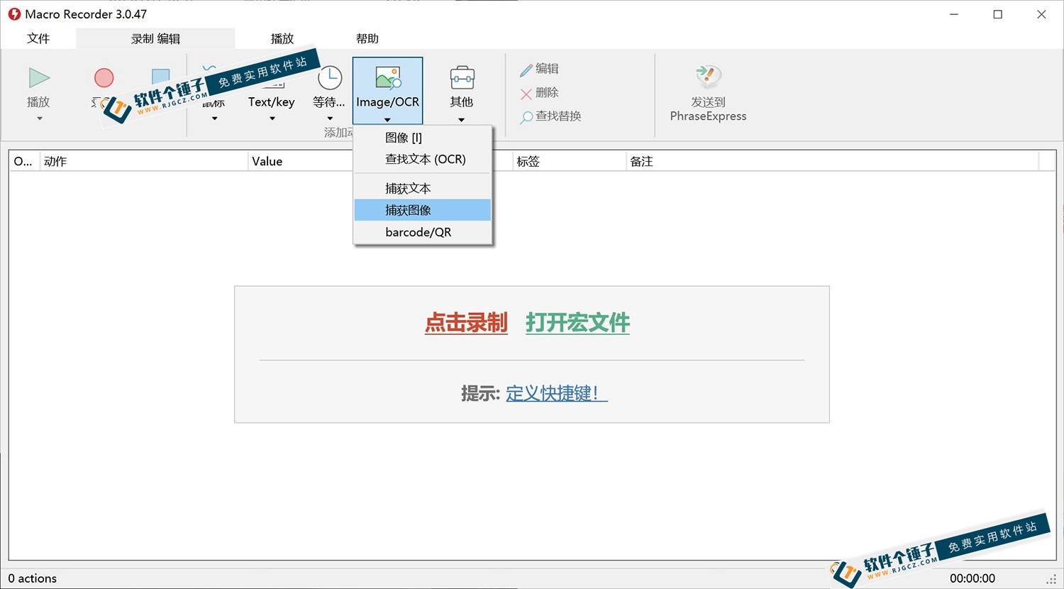
Task: Open the Text/key action button
Action: coord(272,102)
